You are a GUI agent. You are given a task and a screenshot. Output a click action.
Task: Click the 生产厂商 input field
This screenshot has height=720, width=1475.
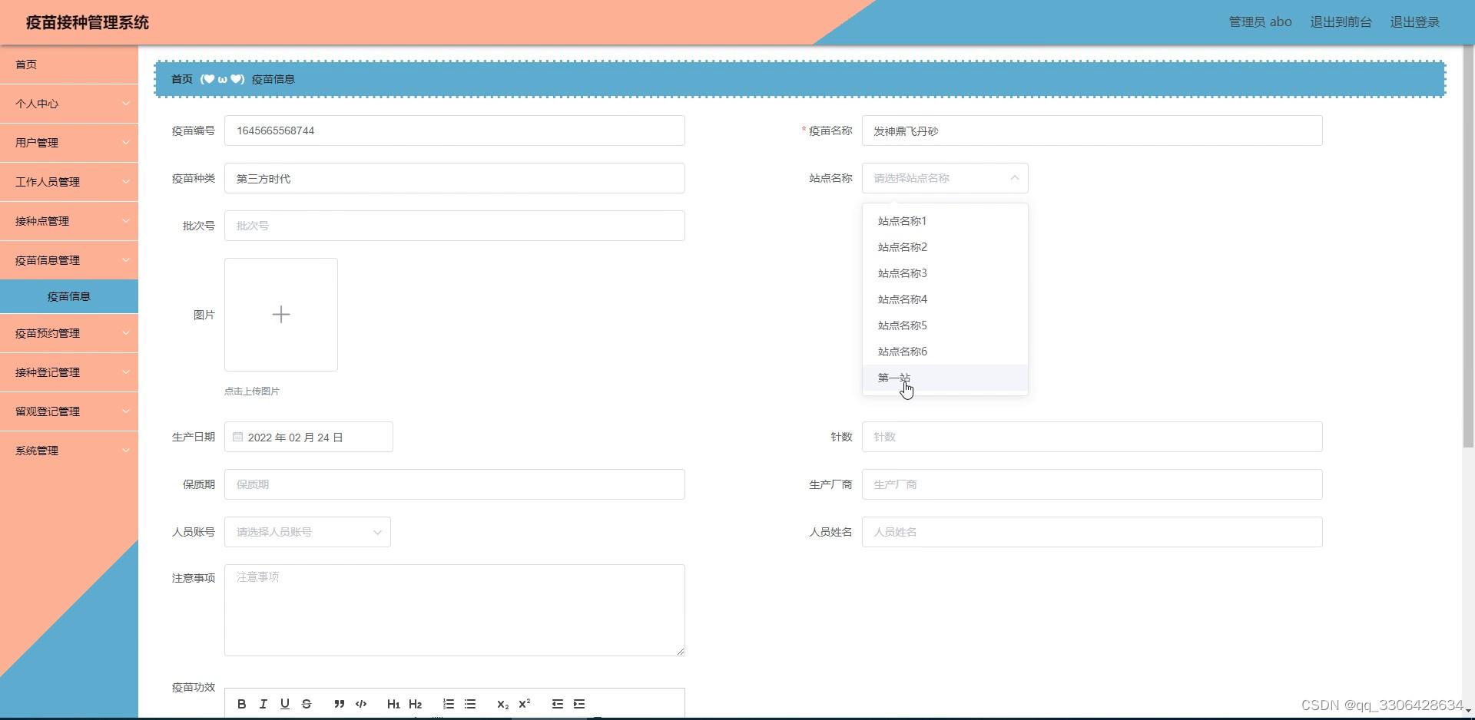click(x=1092, y=484)
